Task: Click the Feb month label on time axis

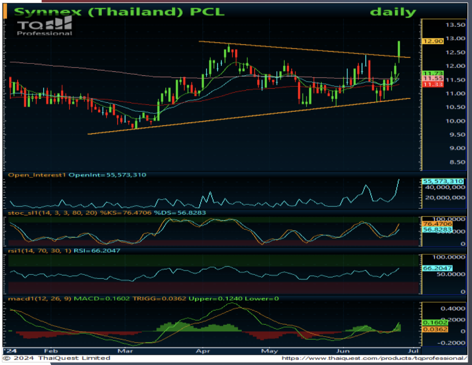Action: click(x=50, y=351)
